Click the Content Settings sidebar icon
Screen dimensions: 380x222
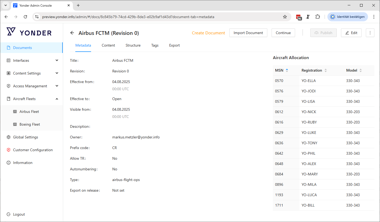(x=8, y=73)
